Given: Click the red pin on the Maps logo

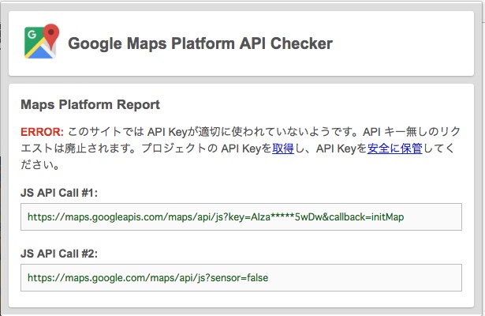Looking at the screenshot, I should click(51, 35).
